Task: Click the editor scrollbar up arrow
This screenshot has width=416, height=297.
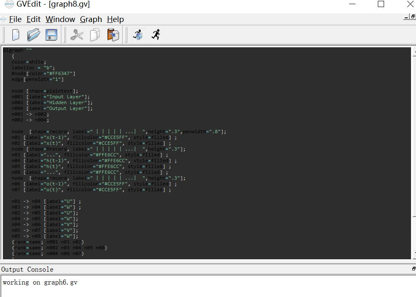Action: [414, 51]
